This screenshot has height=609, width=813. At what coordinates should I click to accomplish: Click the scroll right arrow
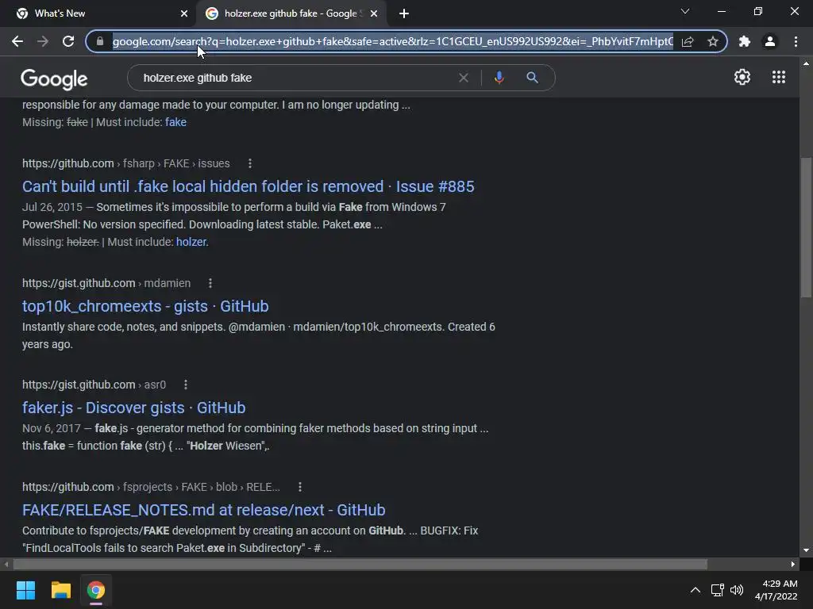click(x=793, y=564)
